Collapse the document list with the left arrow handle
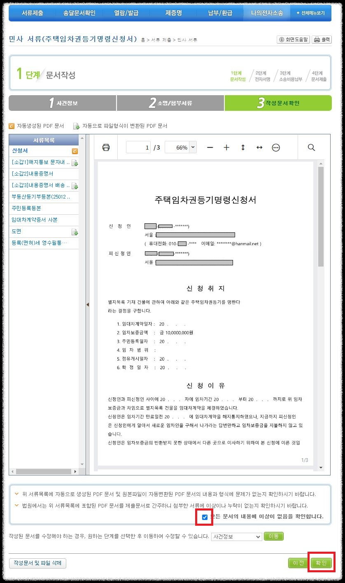The height and width of the screenshot is (583, 345). pyautogui.click(x=88, y=304)
